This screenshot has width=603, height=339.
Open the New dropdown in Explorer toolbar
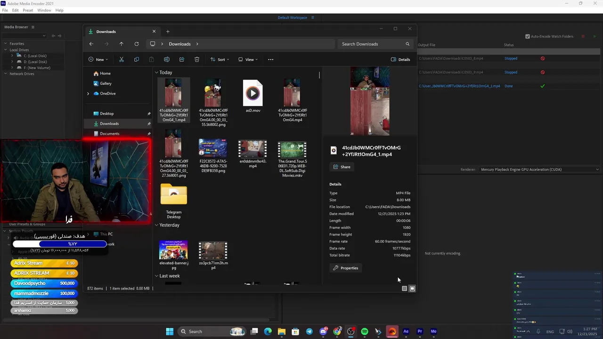(x=98, y=59)
